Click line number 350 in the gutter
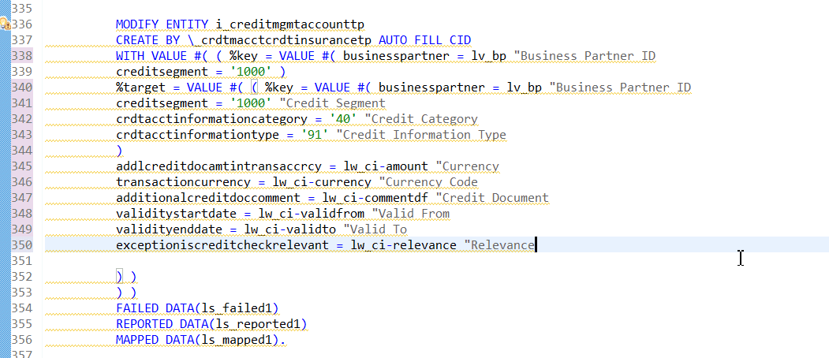The width and height of the screenshot is (829, 358). [21, 245]
